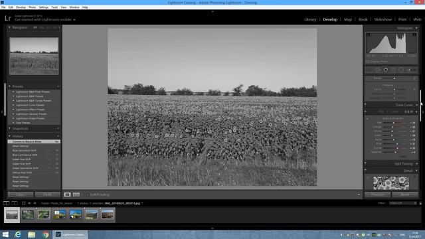The width and height of the screenshot is (425, 239).
Task: Launch Google Chrome from taskbar
Action: tap(45, 234)
